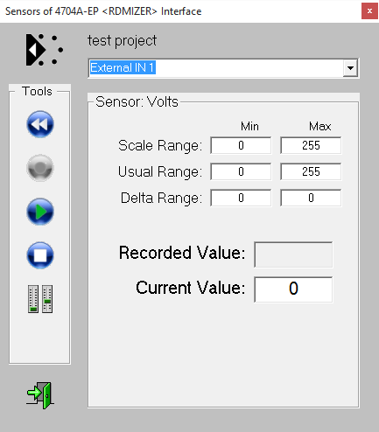
Task: Click the Usual Range Min field
Action: coord(241,171)
